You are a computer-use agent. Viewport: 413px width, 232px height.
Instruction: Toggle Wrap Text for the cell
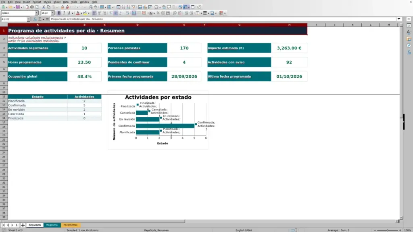tap(127, 13)
